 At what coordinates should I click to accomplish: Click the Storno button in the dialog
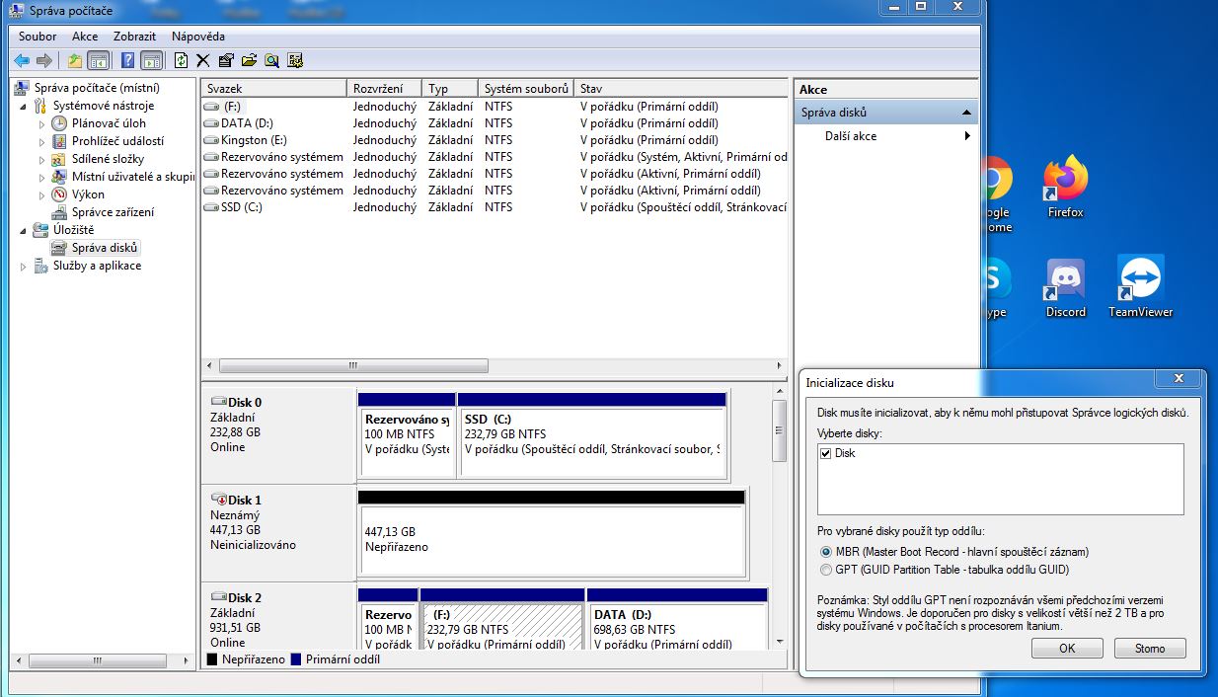(x=1149, y=649)
